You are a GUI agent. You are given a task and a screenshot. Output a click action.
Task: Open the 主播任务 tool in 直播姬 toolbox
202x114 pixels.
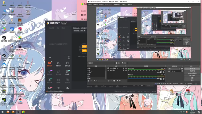tap(67, 64)
